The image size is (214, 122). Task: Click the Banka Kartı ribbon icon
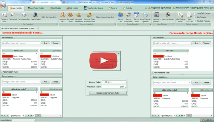click(121, 16)
